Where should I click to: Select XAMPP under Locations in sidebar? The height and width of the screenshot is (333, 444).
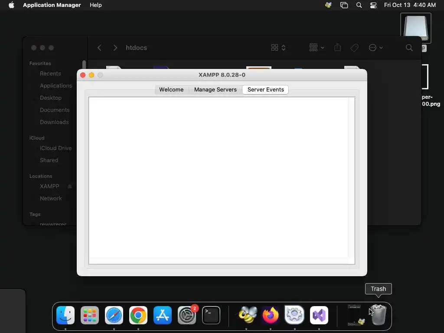tap(49, 186)
